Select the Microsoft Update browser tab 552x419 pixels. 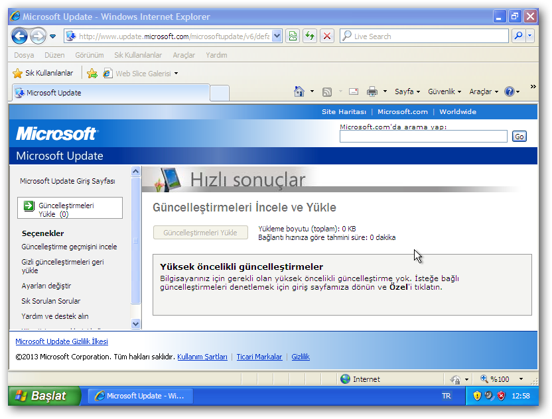click(x=109, y=93)
